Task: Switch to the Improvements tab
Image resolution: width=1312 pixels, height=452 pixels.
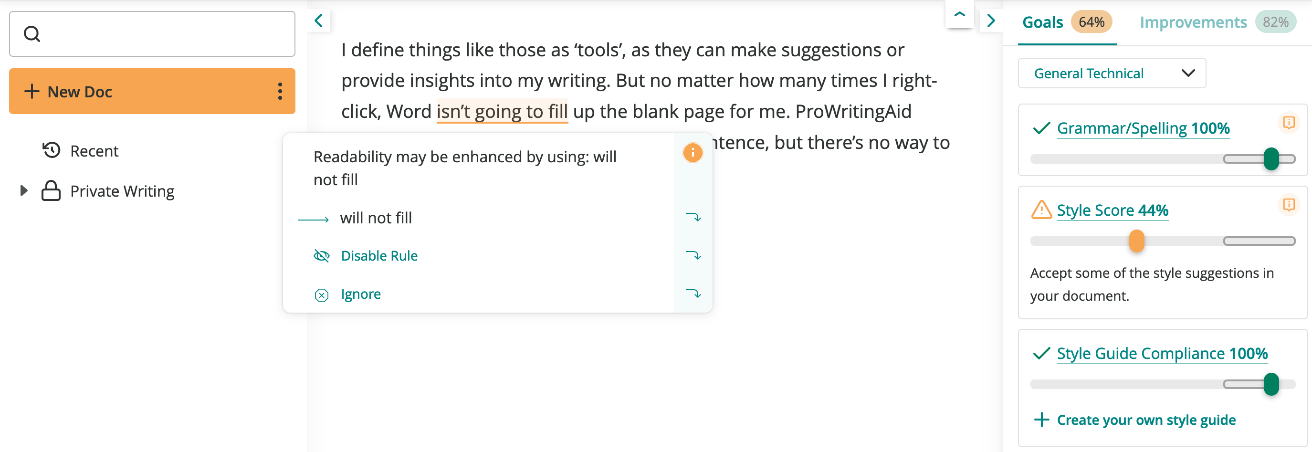Action: [x=1193, y=22]
